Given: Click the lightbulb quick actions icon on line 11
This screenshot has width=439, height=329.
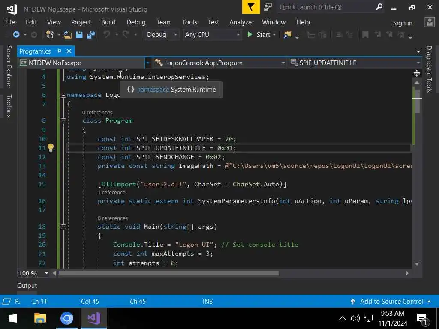Looking at the screenshot, I should click(51, 148).
